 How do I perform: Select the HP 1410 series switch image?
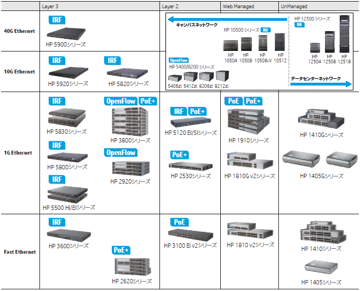[x=323, y=232]
